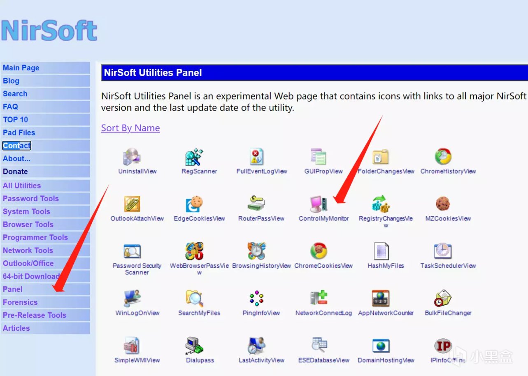This screenshot has width=528, height=376.
Task: Open Pad Files sidebar item
Action: coord(45,133)
